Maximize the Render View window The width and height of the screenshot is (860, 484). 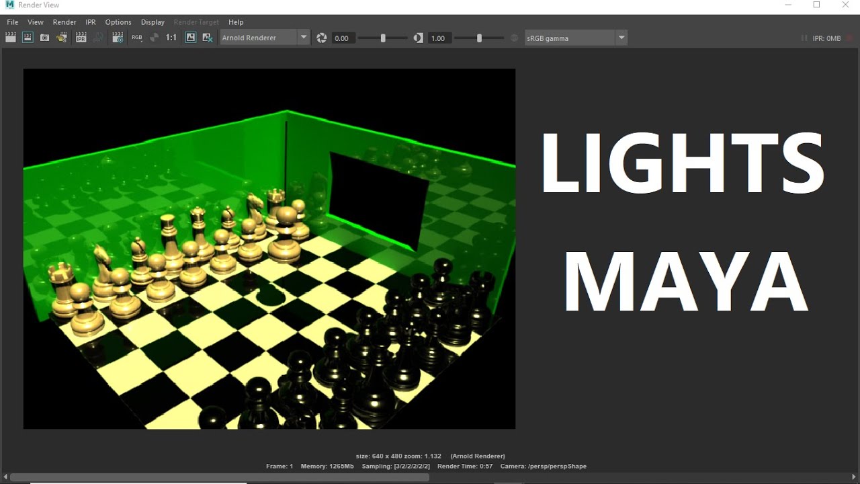(816, 5)
